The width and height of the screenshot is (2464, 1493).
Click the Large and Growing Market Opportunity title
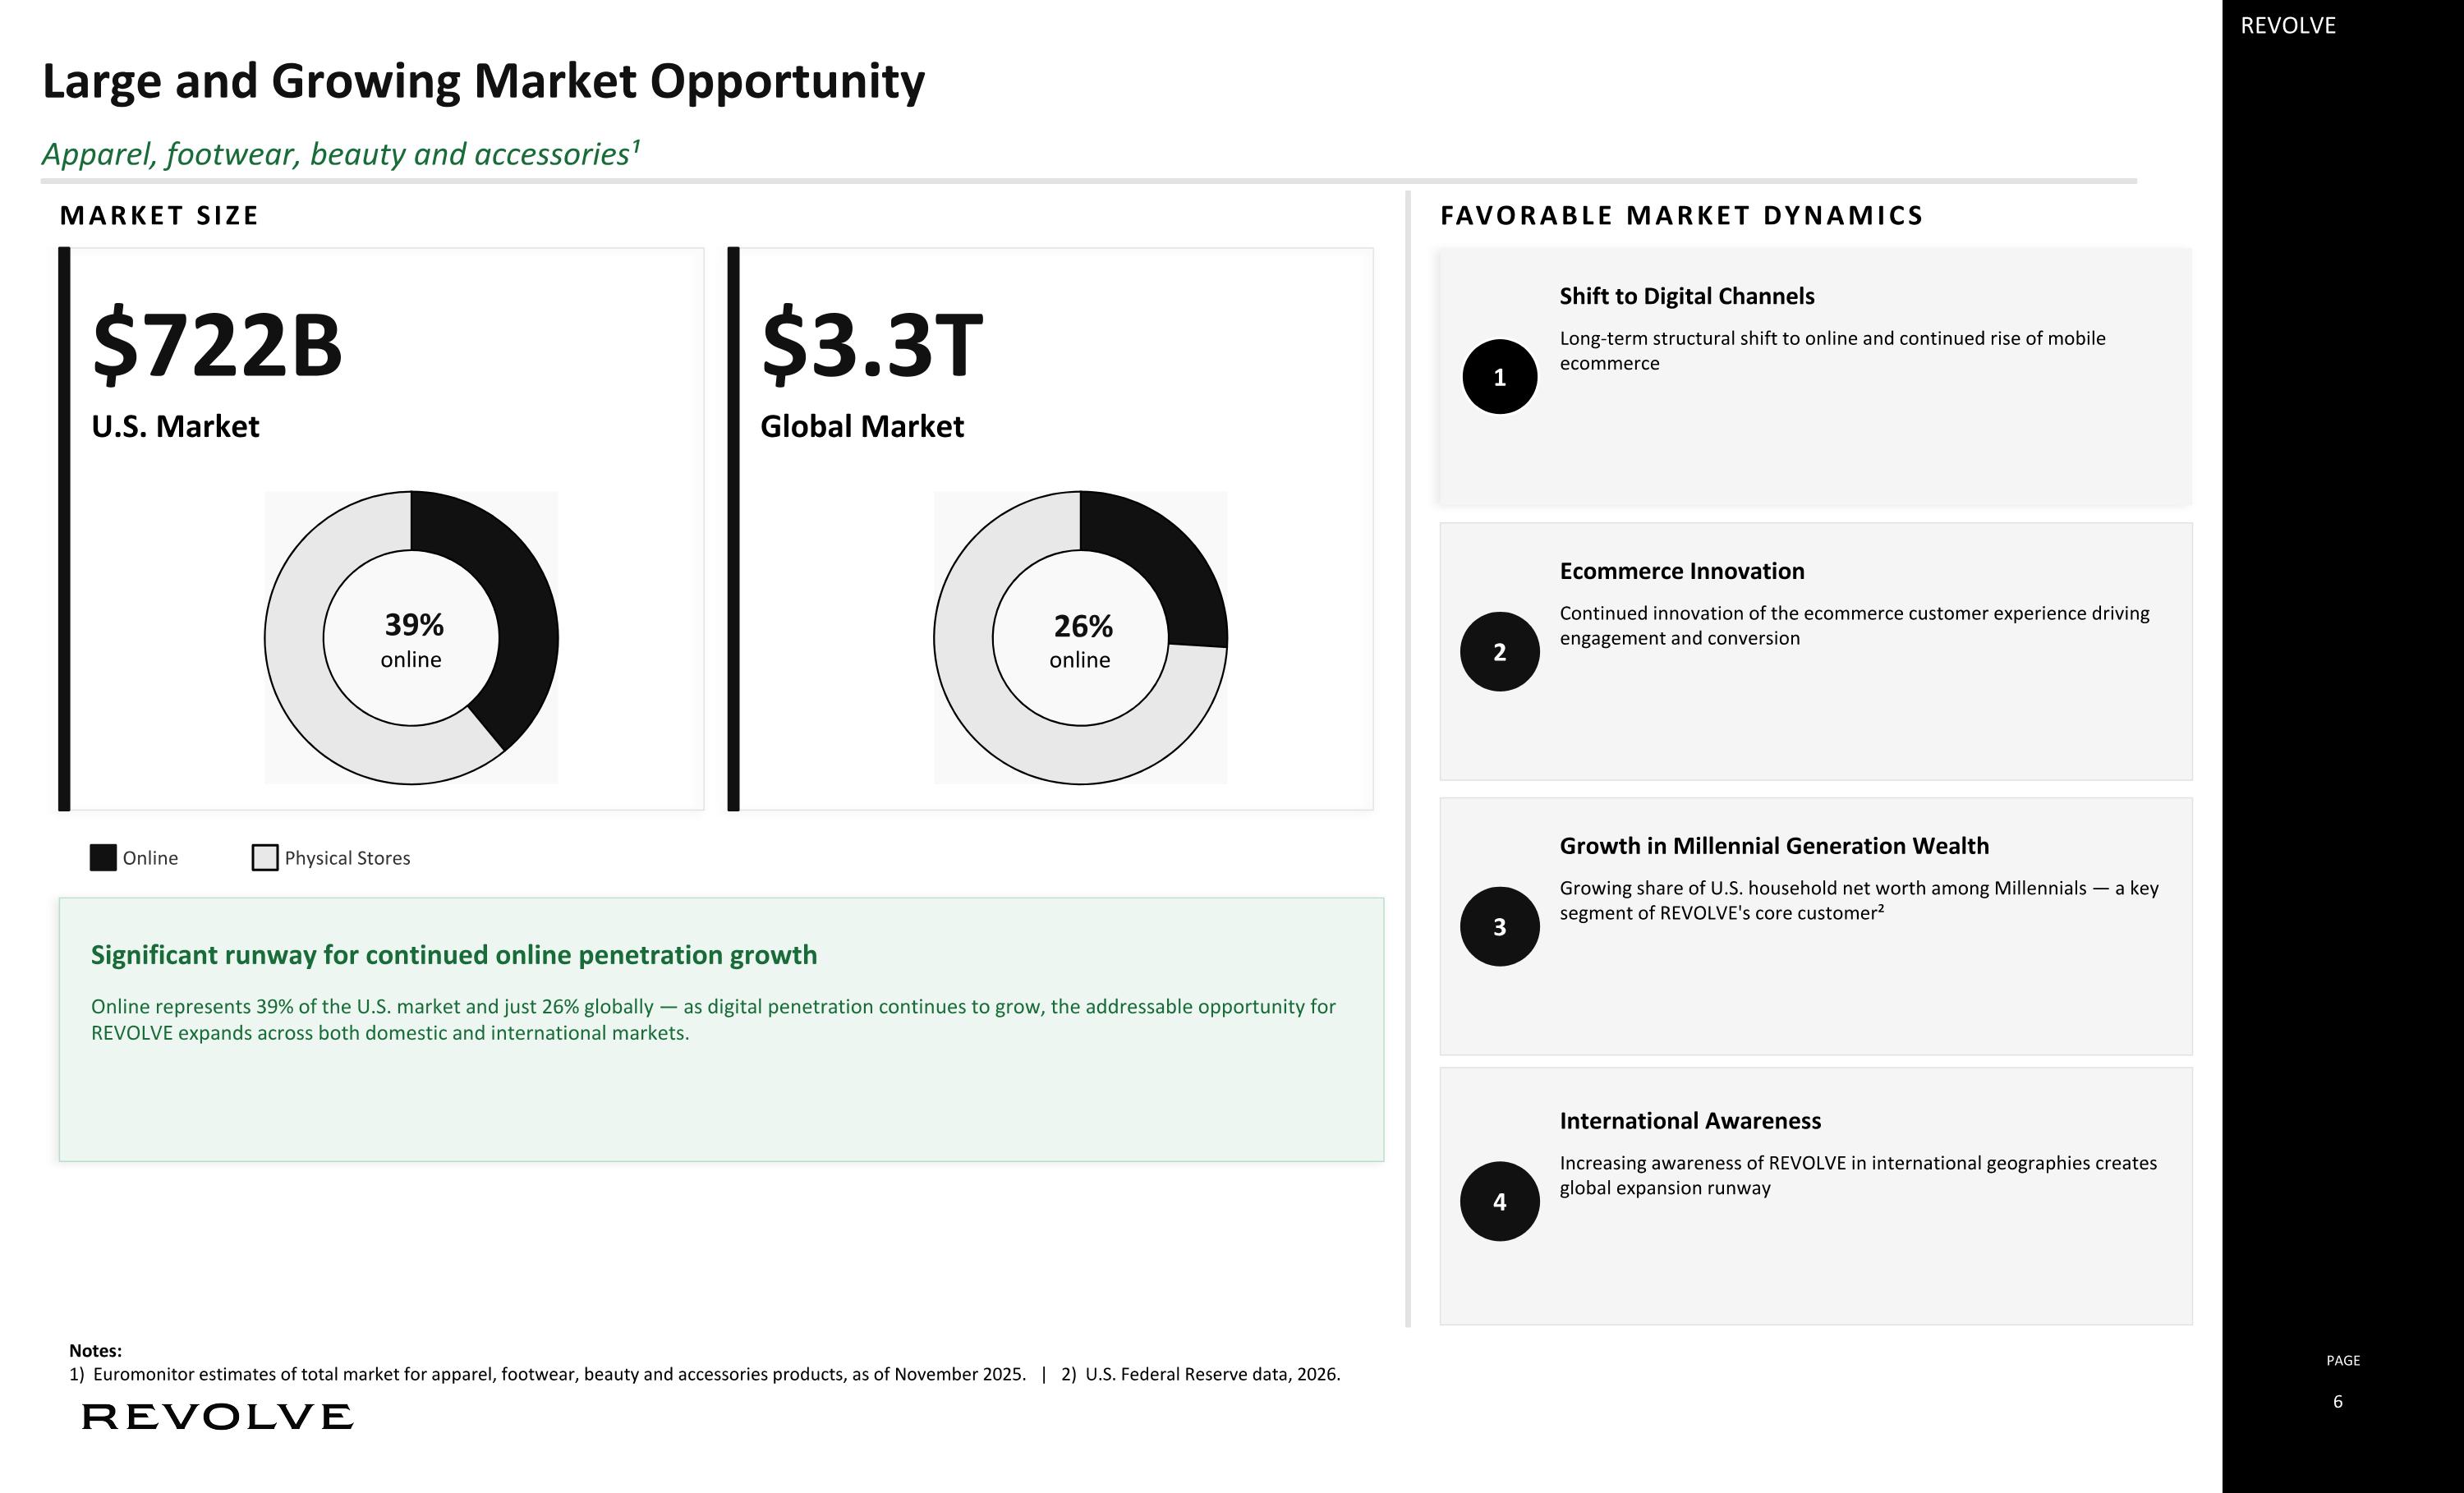click(483, 82)
